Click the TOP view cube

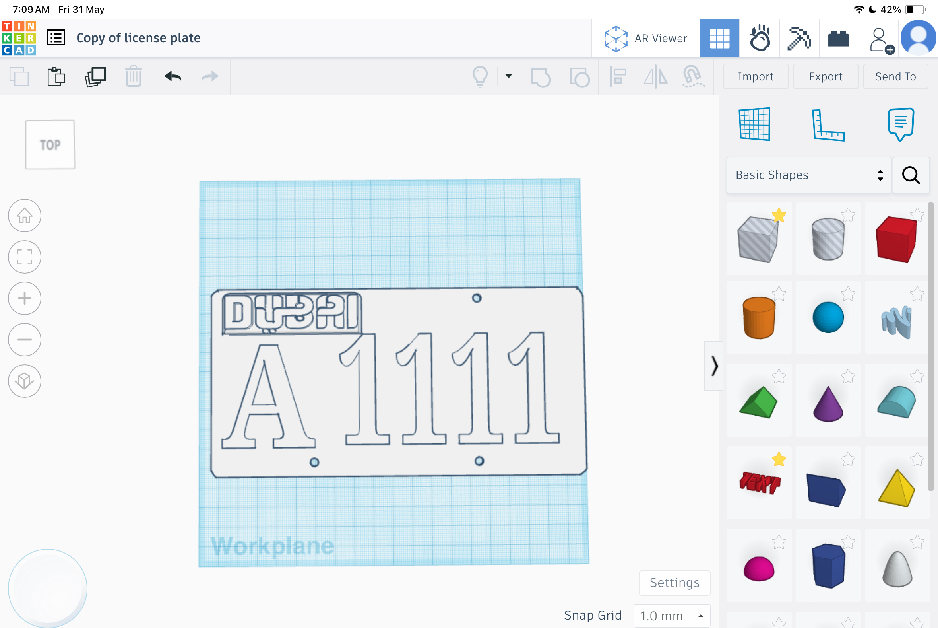pyautogui.click(x=50, y=145)
